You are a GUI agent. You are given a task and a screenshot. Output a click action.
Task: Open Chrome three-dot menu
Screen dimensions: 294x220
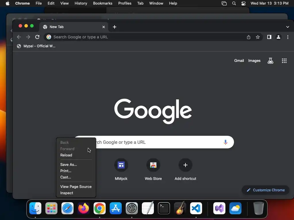click(x=288, y=37)
